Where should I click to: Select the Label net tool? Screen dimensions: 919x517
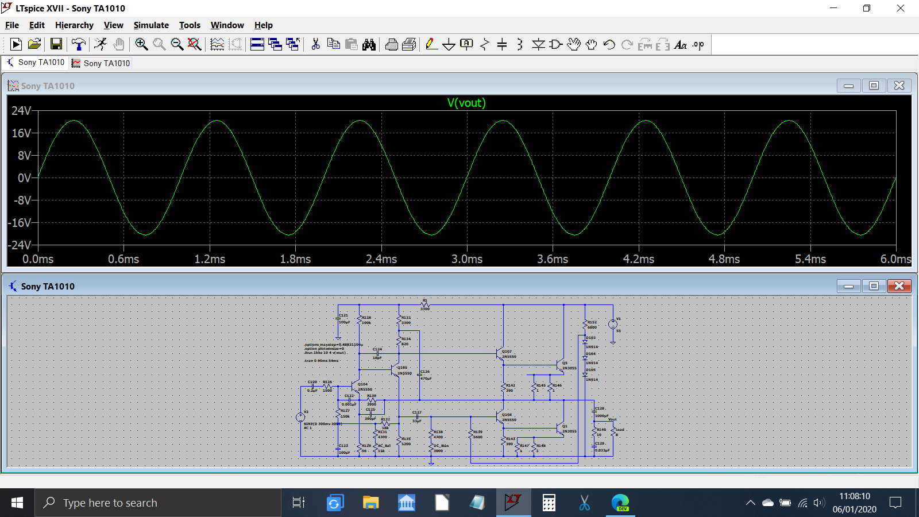pyautogui.click(x=467, y=44)
